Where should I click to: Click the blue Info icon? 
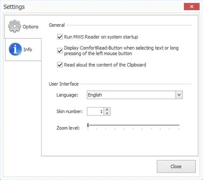[15, 49]
